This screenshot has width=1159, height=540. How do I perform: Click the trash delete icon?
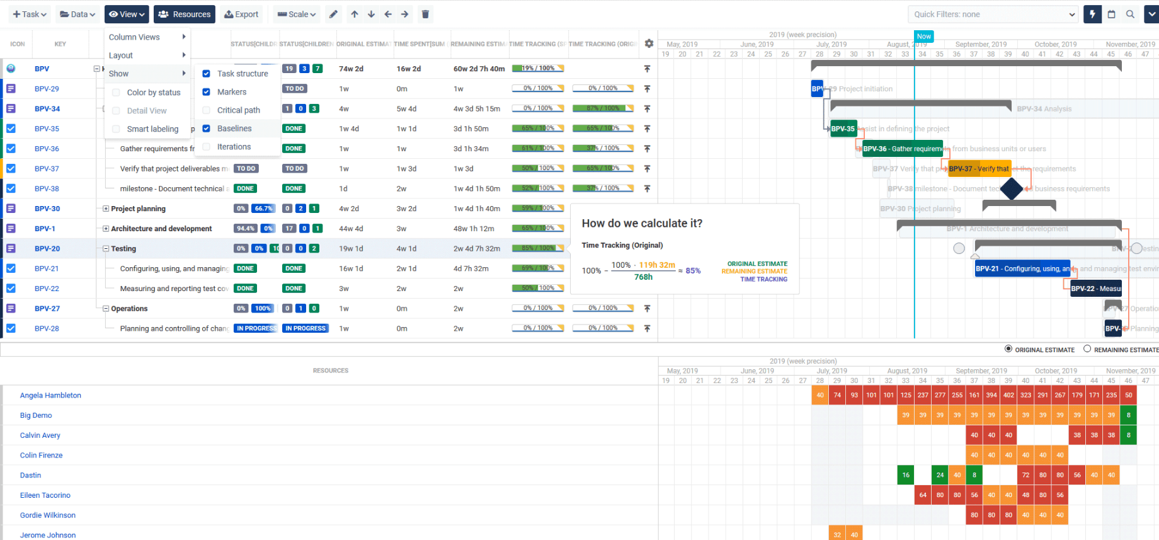tap(425, 14)
